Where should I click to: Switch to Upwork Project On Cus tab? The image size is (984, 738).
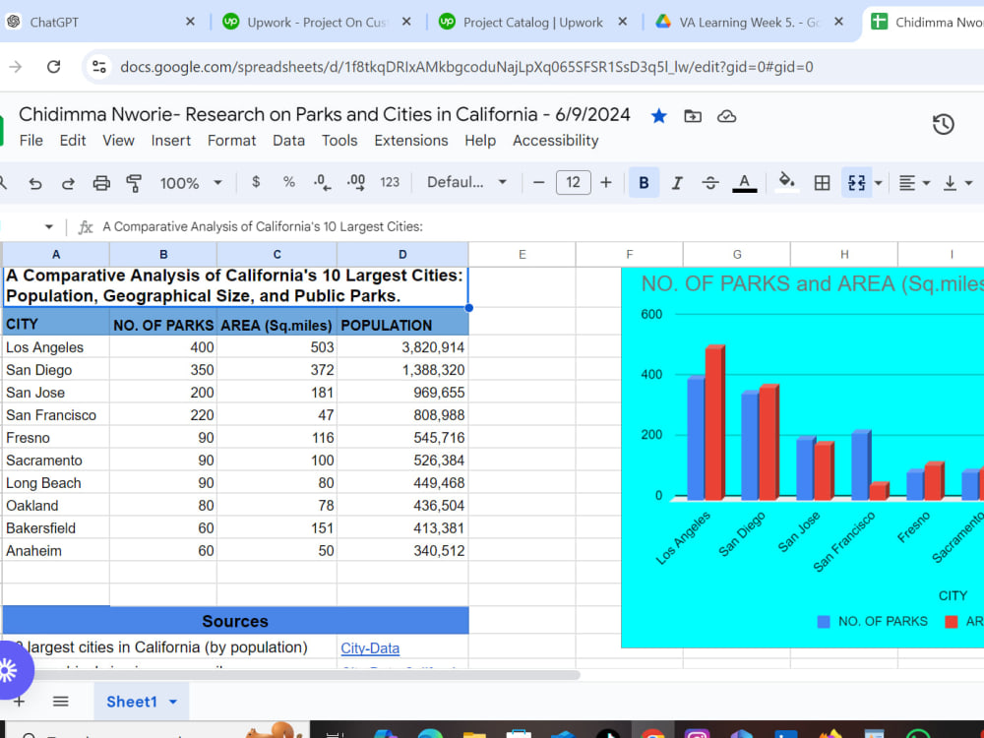pyautogui.click(x=317, y=22)
